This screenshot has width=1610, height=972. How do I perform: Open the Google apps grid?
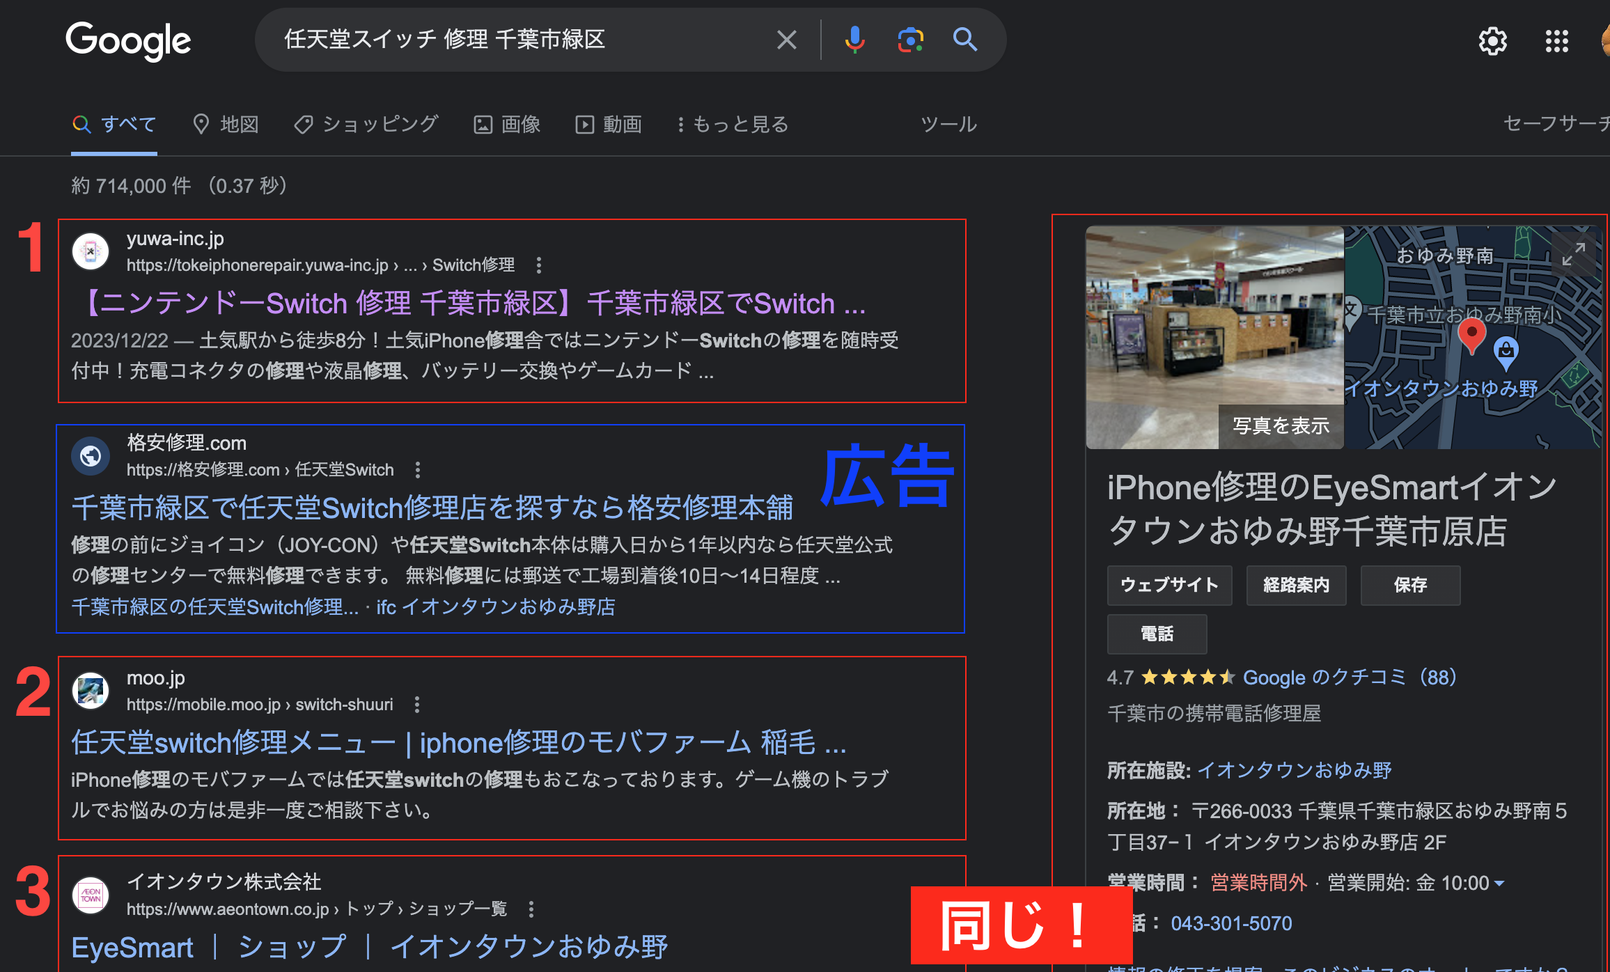coord(1556,41)
